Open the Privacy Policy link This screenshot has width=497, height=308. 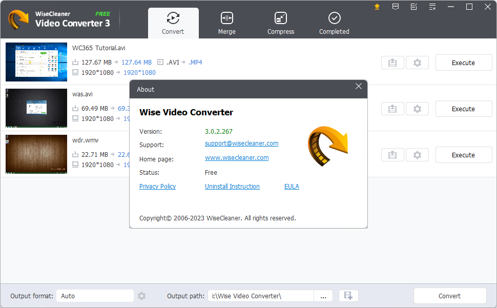(x=157, y=187)
